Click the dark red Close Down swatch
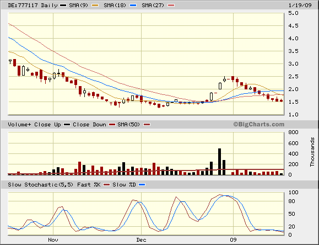 tap(112, 124)
